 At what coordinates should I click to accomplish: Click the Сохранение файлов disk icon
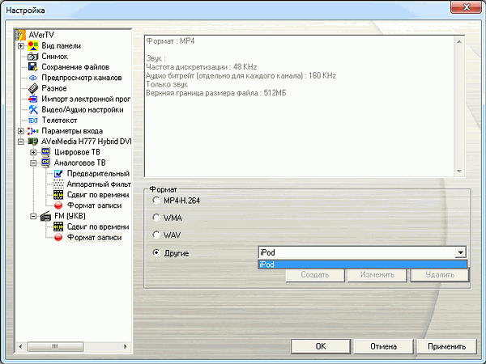[33, 67]
